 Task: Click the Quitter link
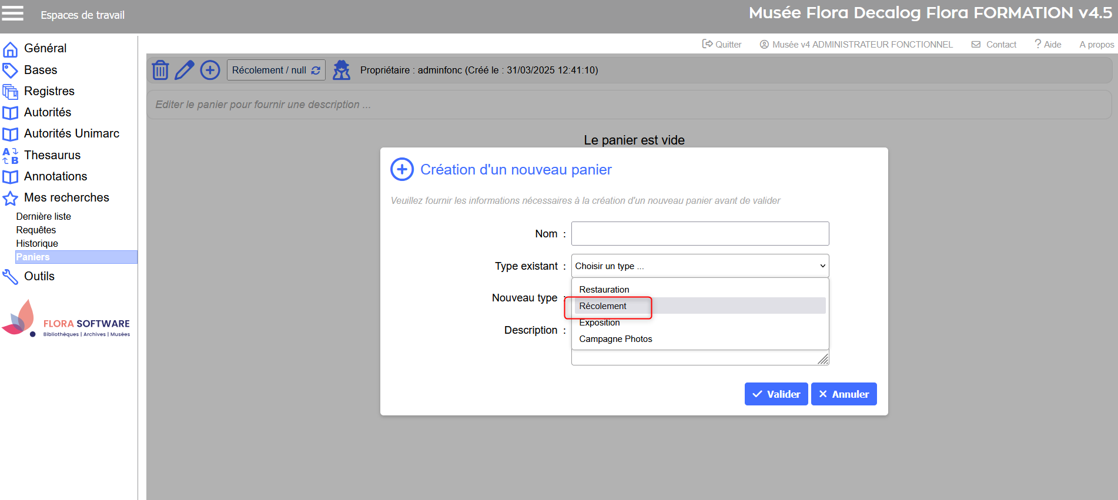pyautogui.click(x=722, y=45)
